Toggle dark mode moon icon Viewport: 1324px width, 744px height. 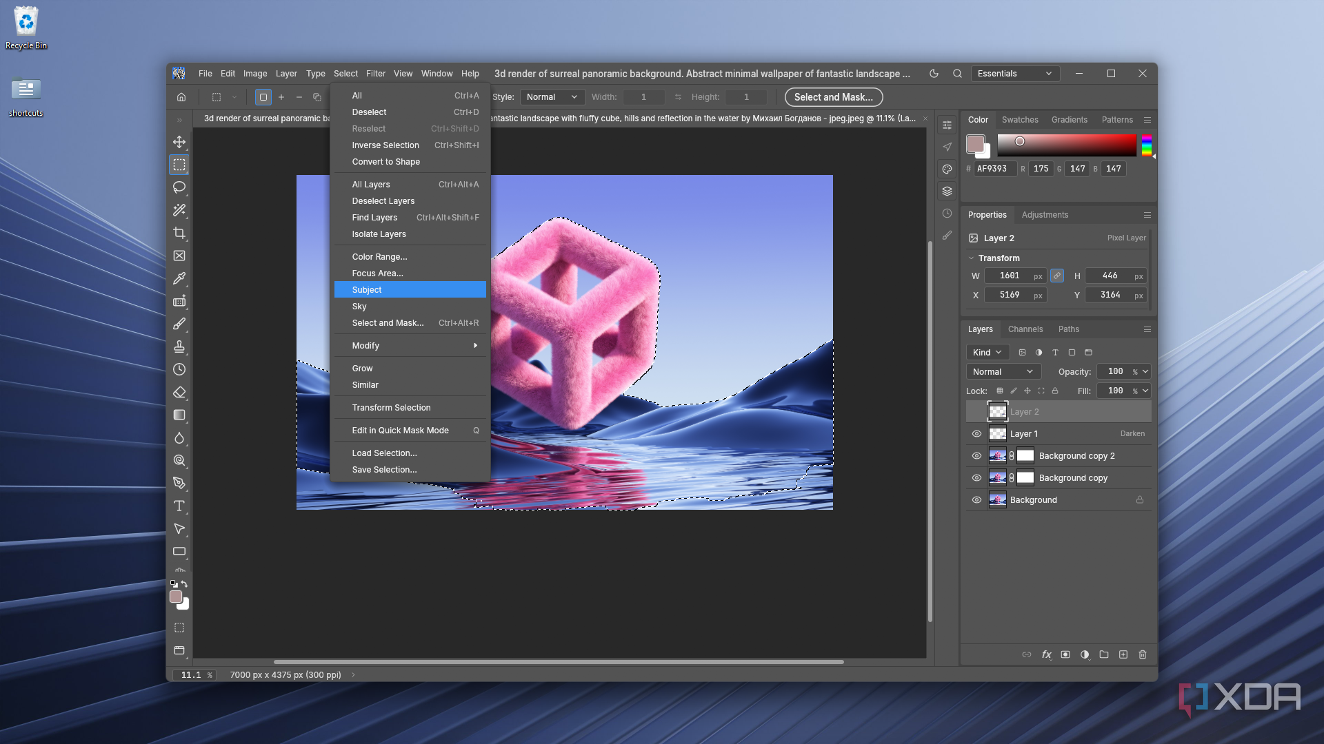click(x=934, y=74)
